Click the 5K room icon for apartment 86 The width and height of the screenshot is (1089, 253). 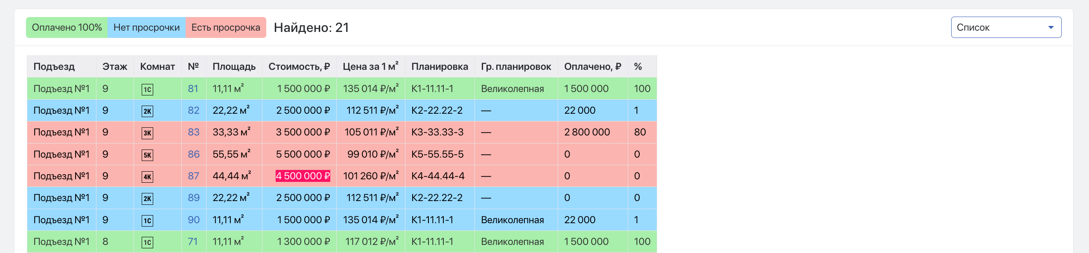147,155
